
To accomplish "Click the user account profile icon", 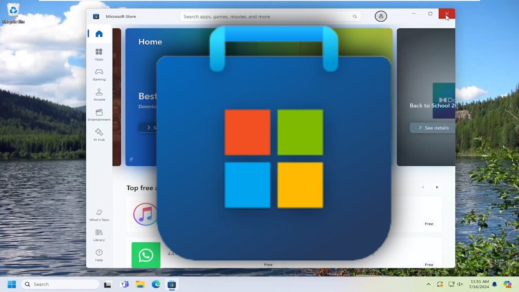I will point(381,16).
